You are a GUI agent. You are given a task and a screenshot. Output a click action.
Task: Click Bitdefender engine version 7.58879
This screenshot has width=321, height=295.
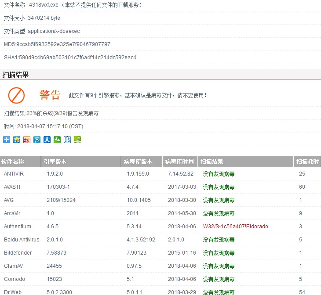(x=56, y=253)
